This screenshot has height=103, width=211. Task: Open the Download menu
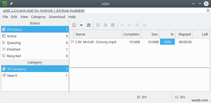[x=57, y=17]
